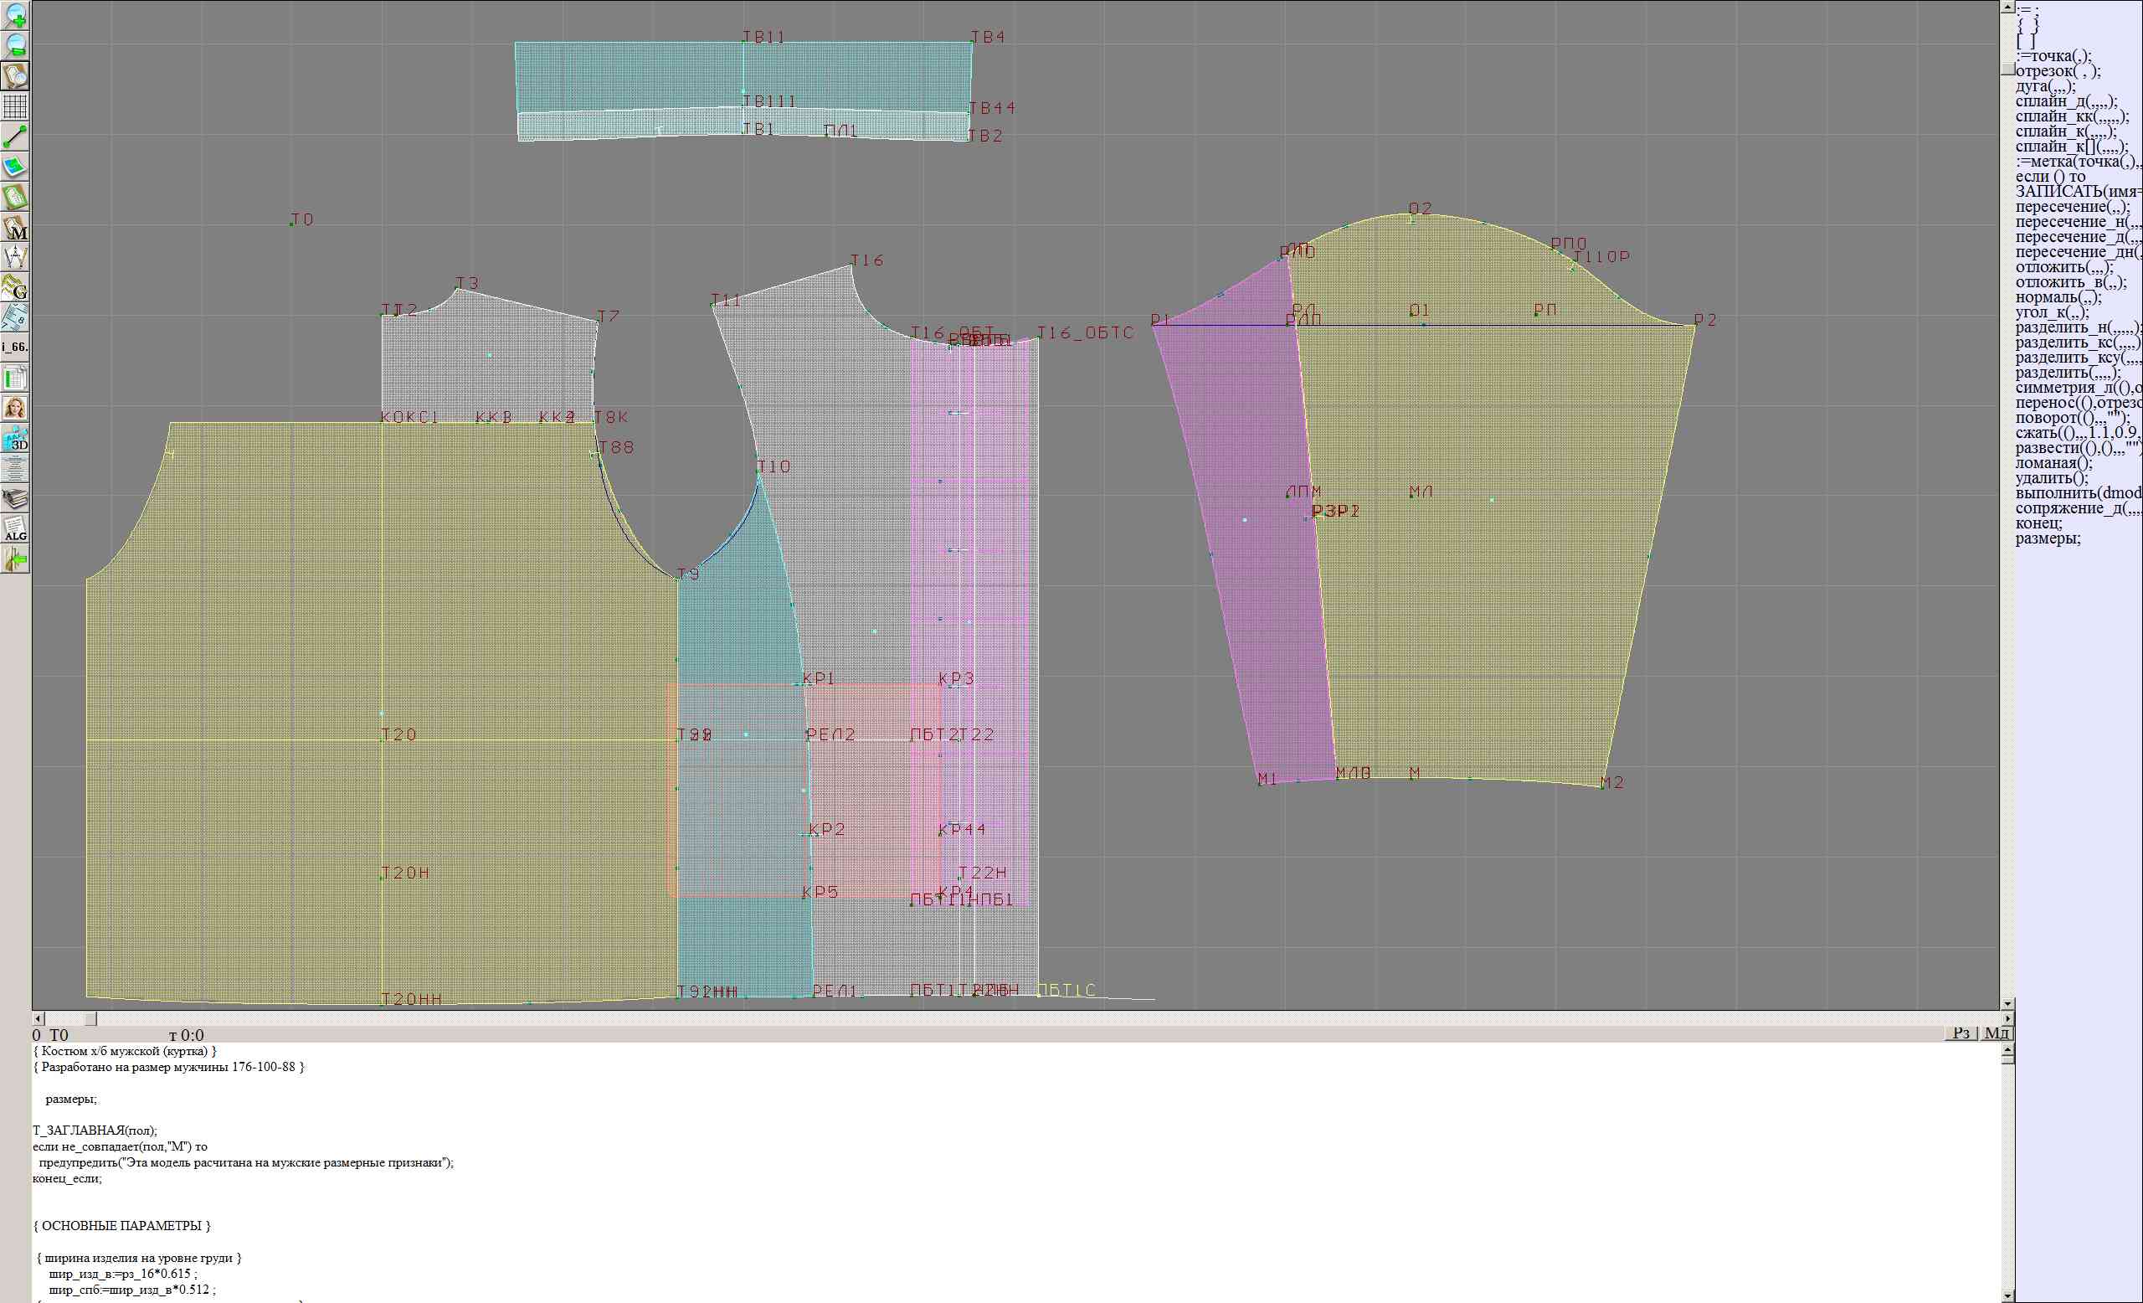
Task: Click the green table spreadsheet icon
Action: click(x=15, y=379)
